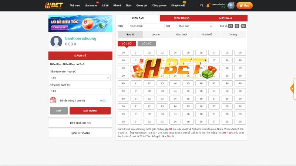Toggle number 45 in the grid
Image resolution: width=296 pixels, height=166 pixels.
[x=188, y=83]
